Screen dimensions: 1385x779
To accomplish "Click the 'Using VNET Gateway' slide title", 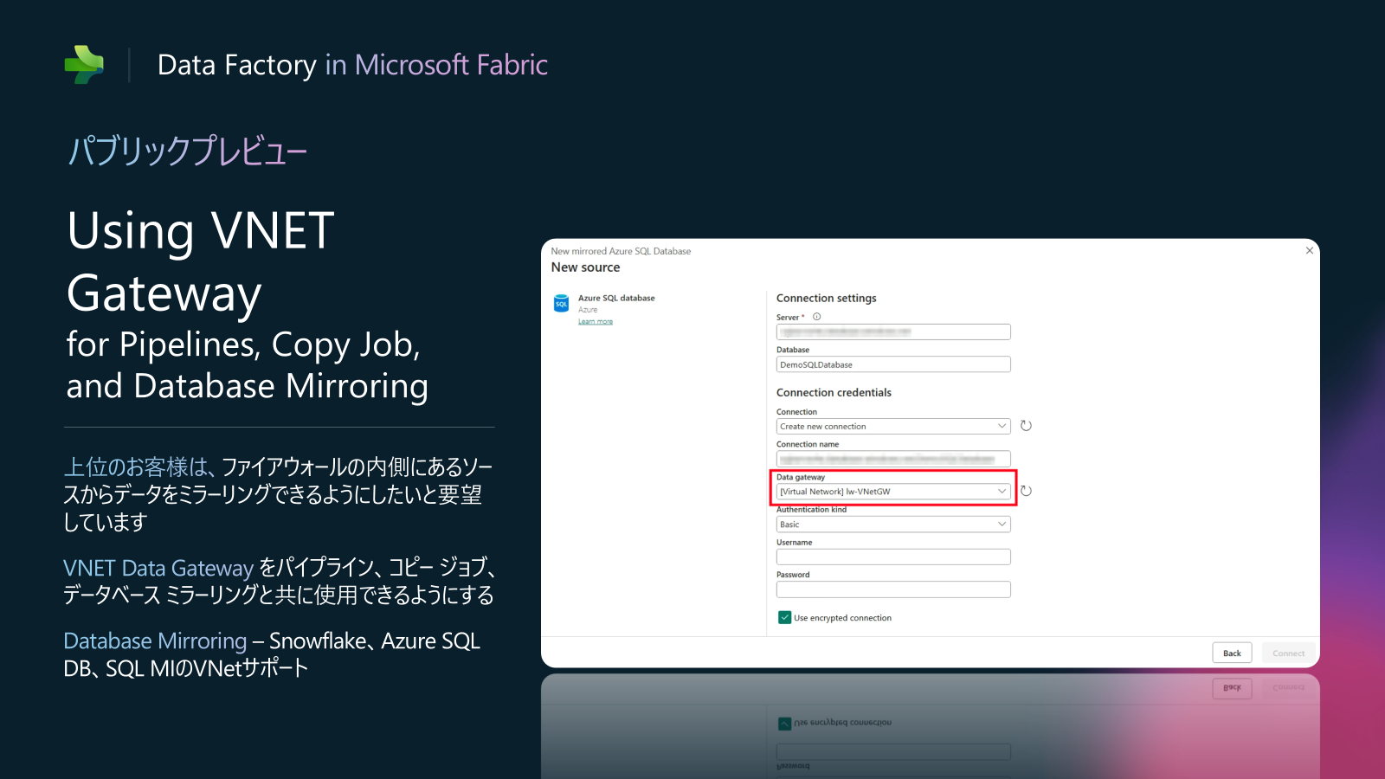I will click(x=201, y=261).
